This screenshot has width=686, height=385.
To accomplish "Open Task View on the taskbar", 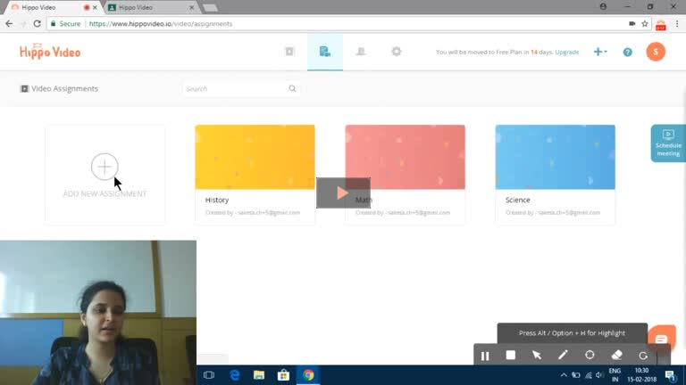I will click(x=209, y=375).
